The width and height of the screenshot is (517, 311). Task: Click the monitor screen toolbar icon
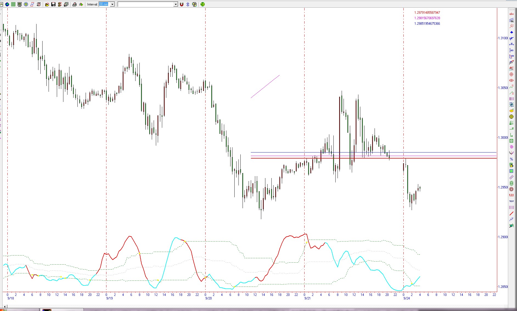(x=19, y=4)
